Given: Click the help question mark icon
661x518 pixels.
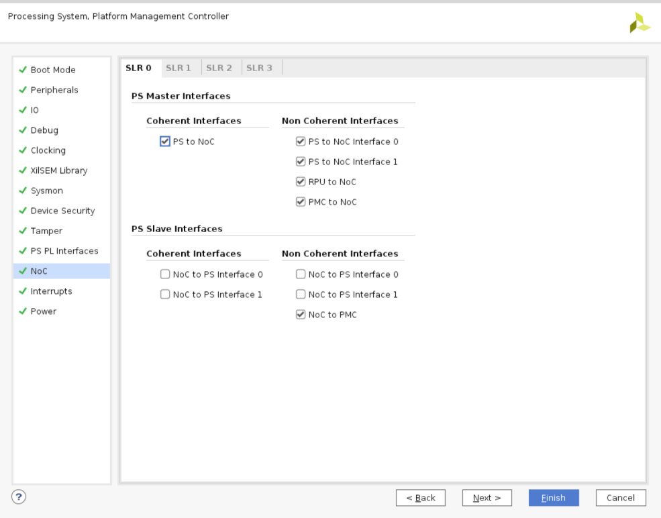Looking at the screenshot, I should [19, 497].
